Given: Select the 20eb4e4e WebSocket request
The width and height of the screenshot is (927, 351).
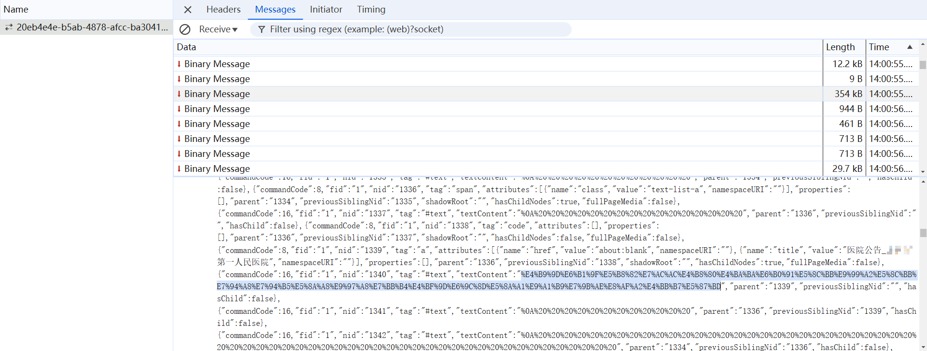Looking at the screenshot, I should [92, 28].
